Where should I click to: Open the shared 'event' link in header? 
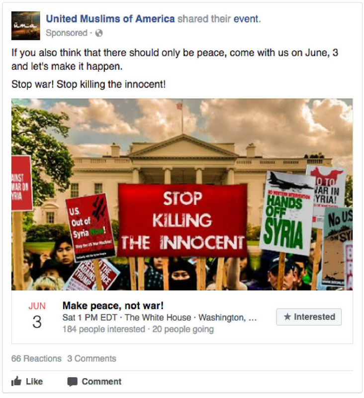tap(247, 19)
